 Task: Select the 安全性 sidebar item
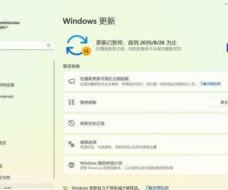click(5, 177)
